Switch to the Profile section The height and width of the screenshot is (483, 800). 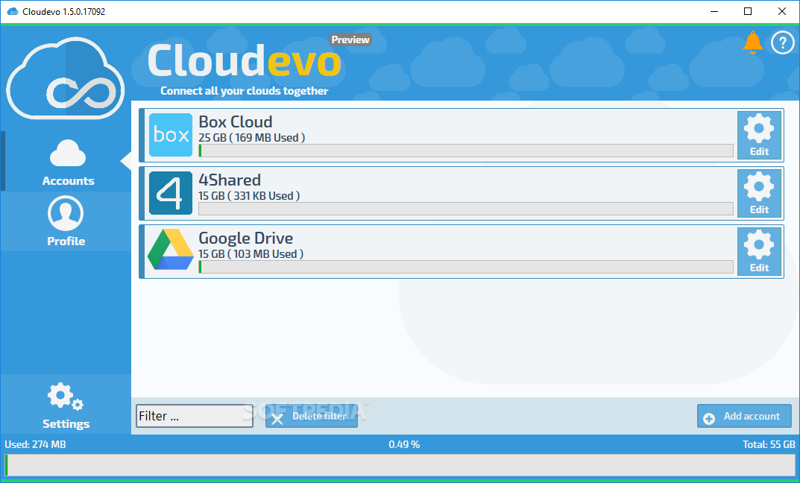[66, 221]
